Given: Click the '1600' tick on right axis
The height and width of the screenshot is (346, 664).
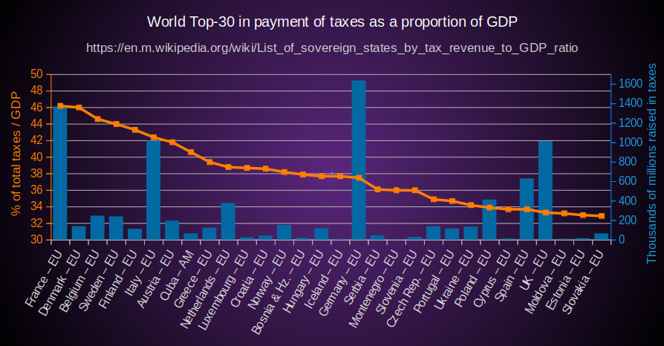Looking at the screenshot, I should (x=630, y=84).
